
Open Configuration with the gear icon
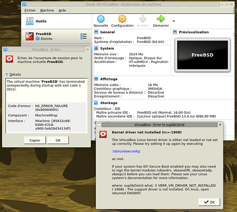click(122, 19)
